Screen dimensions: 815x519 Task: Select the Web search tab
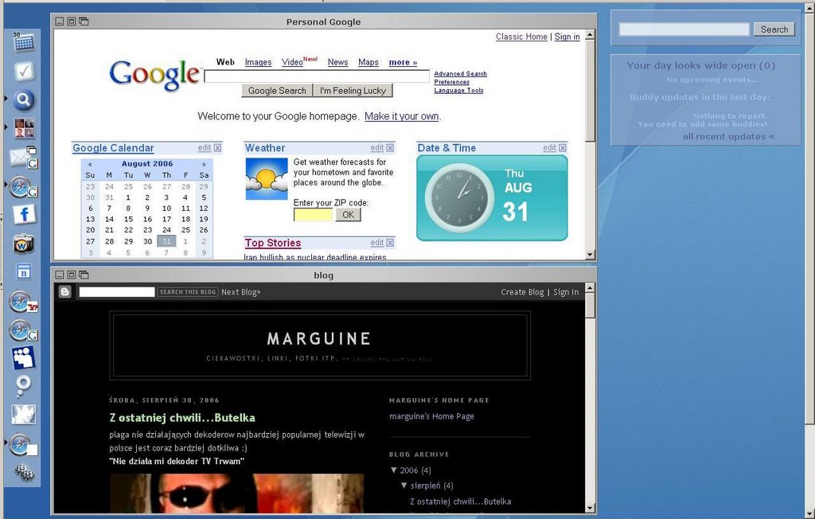pyautogui.click(x=225, y=62)
